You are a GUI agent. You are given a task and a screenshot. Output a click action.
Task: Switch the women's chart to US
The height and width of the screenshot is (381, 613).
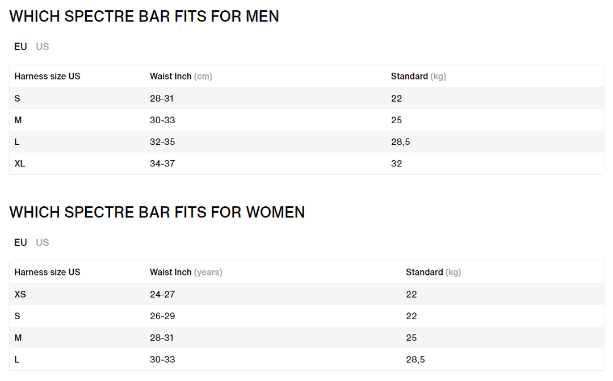43,242
